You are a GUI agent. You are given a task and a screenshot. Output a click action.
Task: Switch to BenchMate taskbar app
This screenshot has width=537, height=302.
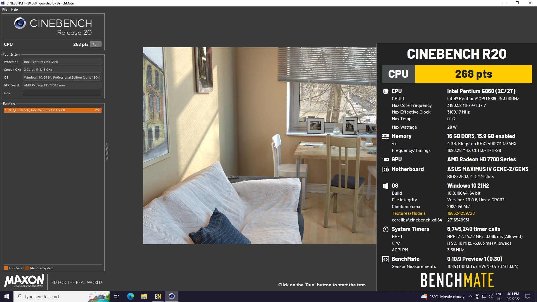click(158, 296)
